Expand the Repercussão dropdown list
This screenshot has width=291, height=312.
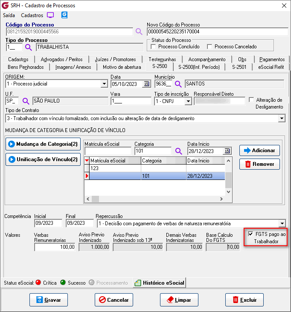tap(282, 223)
